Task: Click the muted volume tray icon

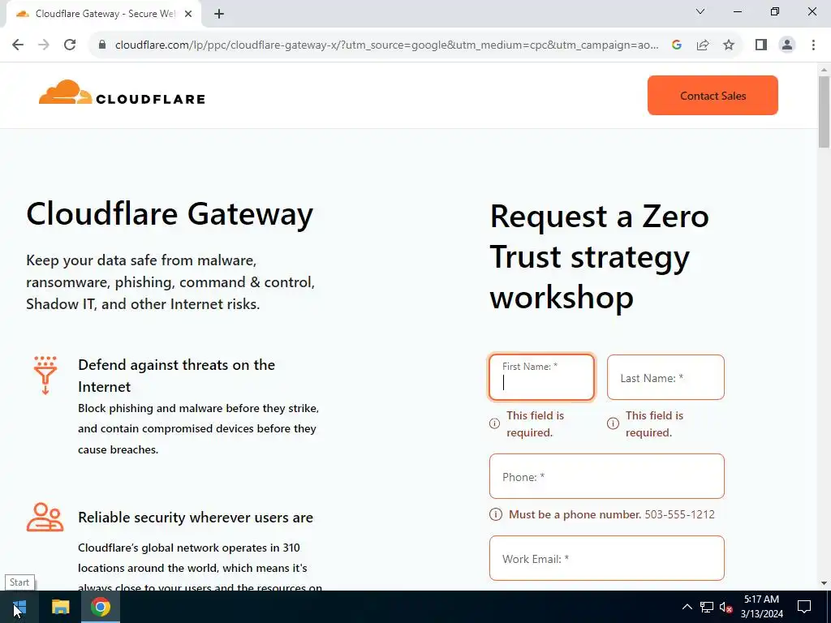Action: click(726, 607)
